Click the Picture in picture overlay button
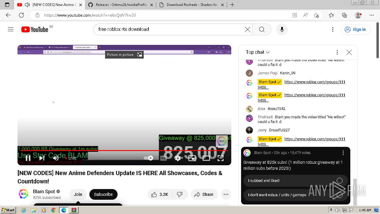This screenshot has width=380, height=214. [x=124, y=55]
